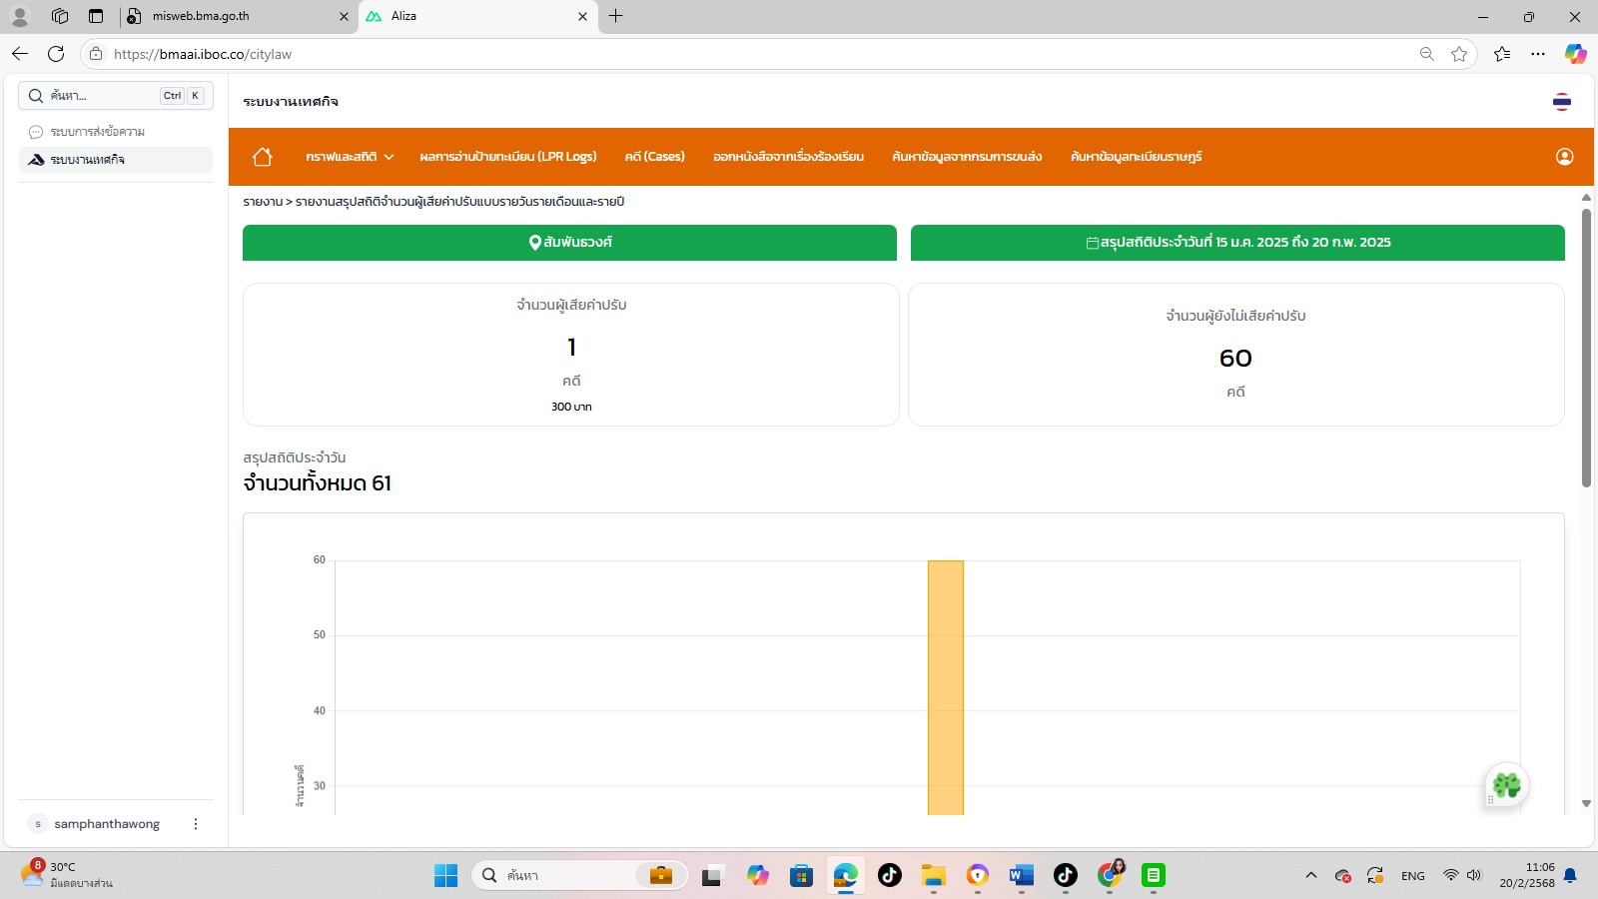
Task: Open the samphanthawong account options menu
Action: pyautogui.click(x=196, y=824)
